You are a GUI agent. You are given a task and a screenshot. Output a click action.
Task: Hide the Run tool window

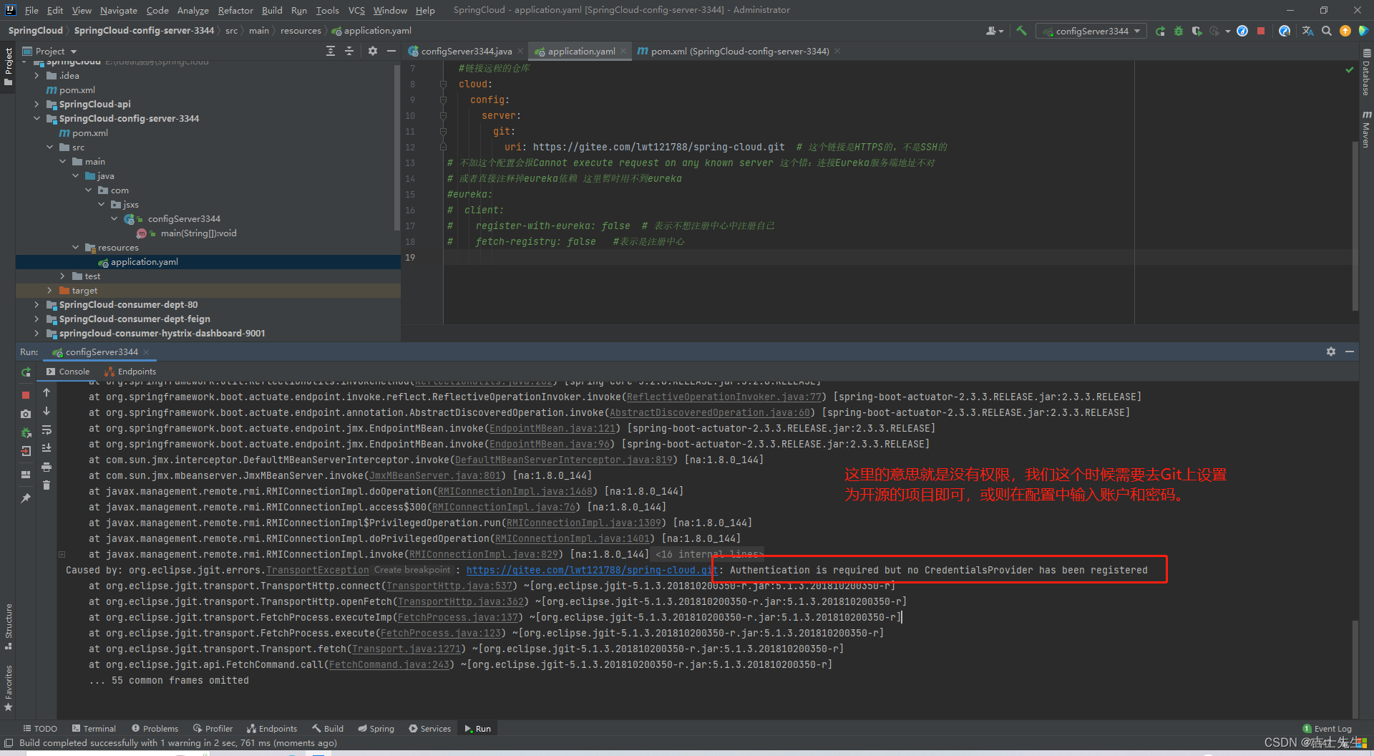tap(1349, 352)
